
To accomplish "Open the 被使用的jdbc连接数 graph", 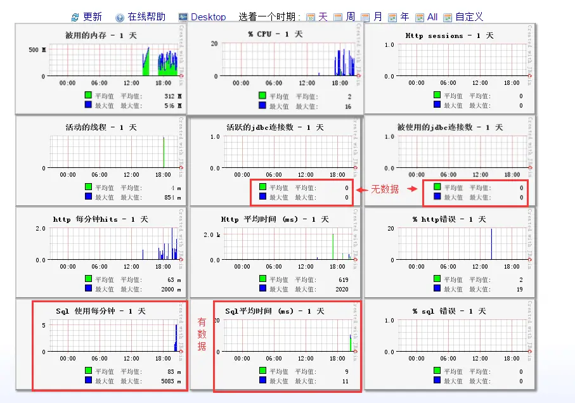I will click(x=449, y=161).
